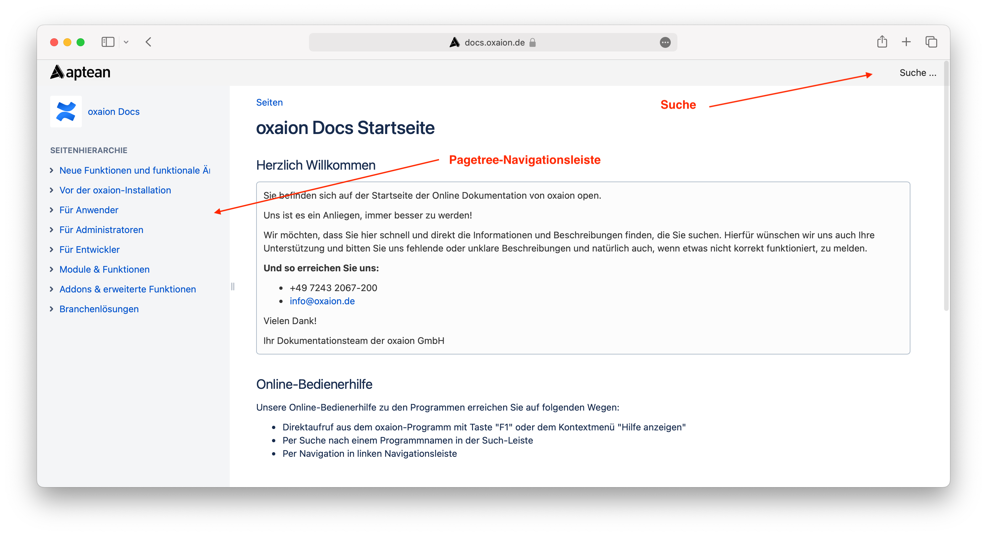Click the info@oxaion.de email link
The width and height of the screenshot is (987, 536).
(322, 301)
